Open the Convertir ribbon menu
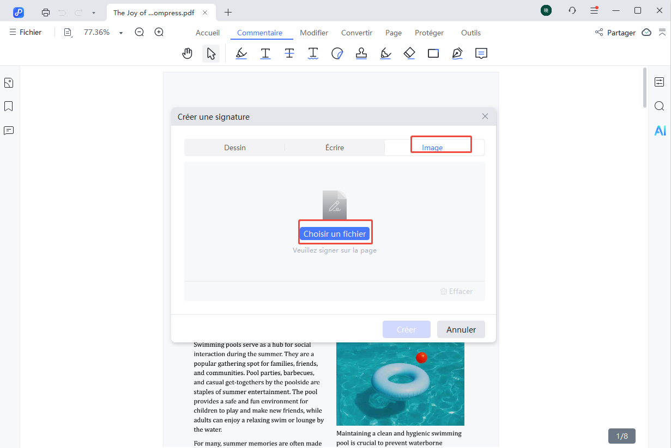This screenshot has width=671, height=448. (x=356, y=33)
